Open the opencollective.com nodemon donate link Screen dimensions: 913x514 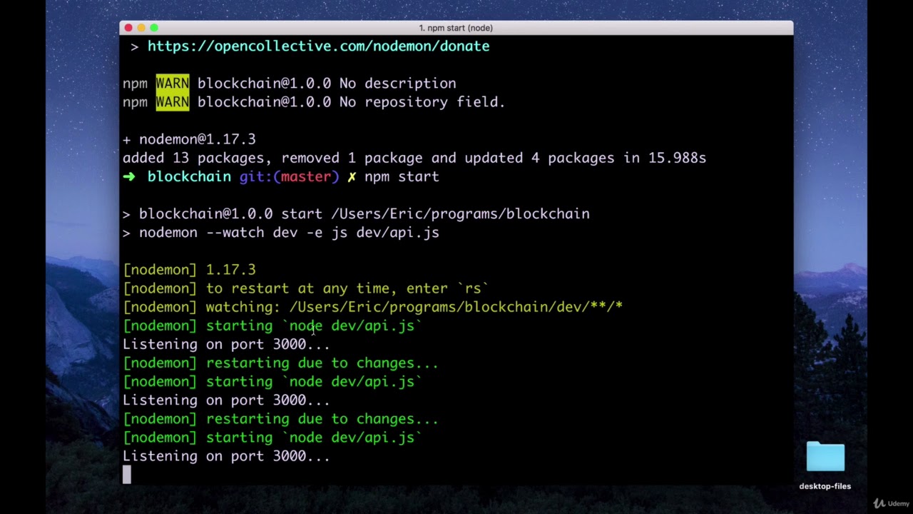click(318, 46)
